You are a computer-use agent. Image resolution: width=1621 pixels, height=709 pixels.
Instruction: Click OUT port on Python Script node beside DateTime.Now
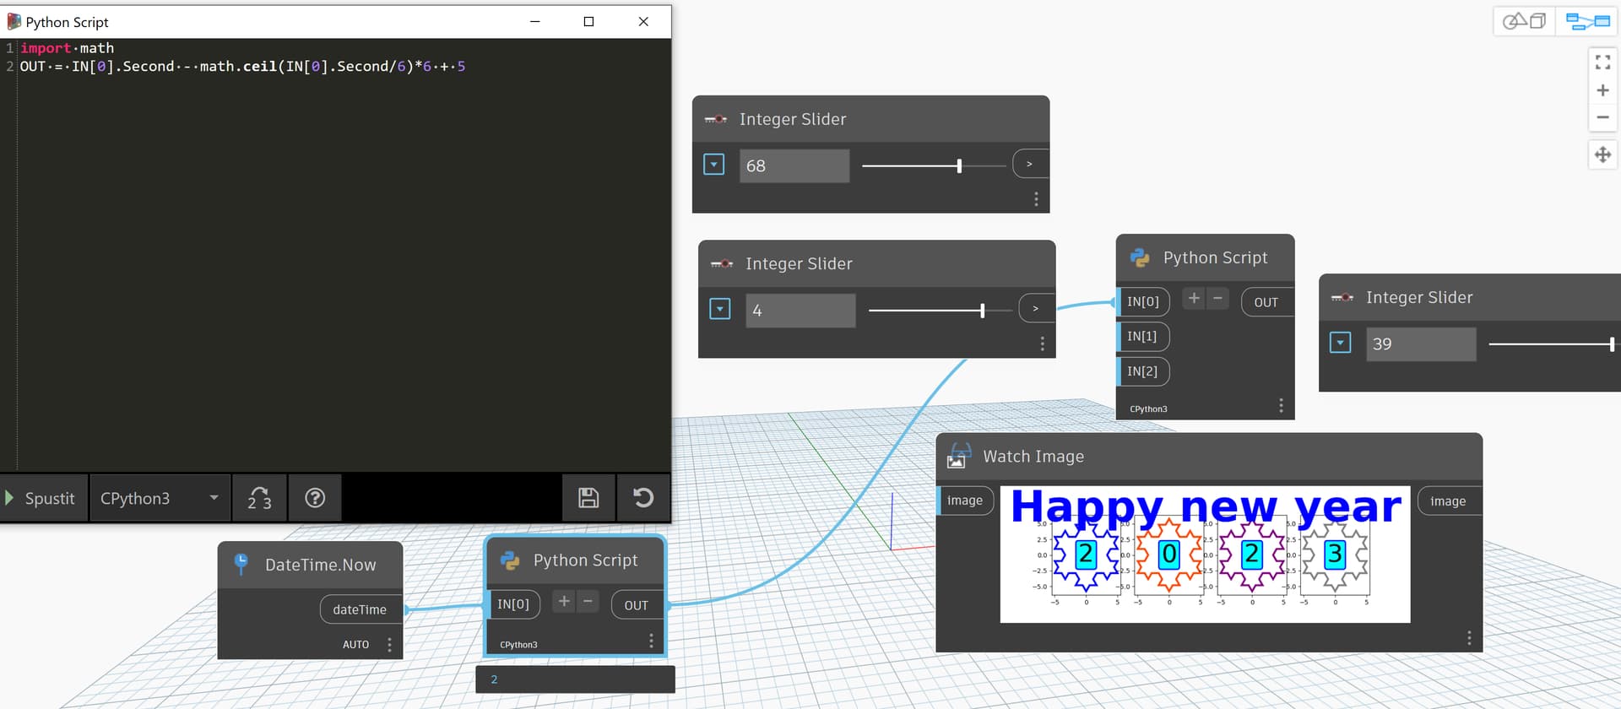(637, 605)
